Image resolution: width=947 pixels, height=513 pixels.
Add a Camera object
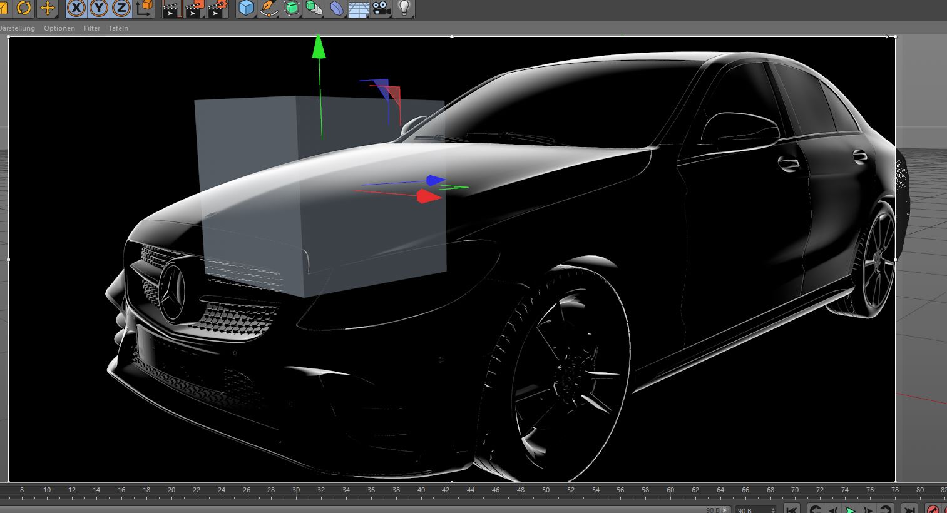pyautogui.click(x=381, y=8)
